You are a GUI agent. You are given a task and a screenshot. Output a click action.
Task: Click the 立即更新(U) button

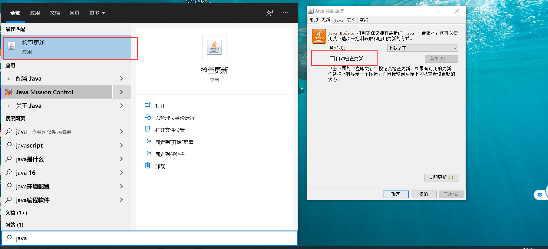click(441, 178)
